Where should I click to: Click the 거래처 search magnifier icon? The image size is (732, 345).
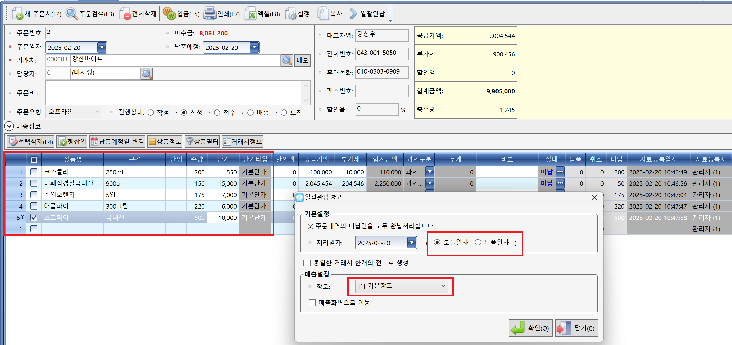[x=287, y=60]
